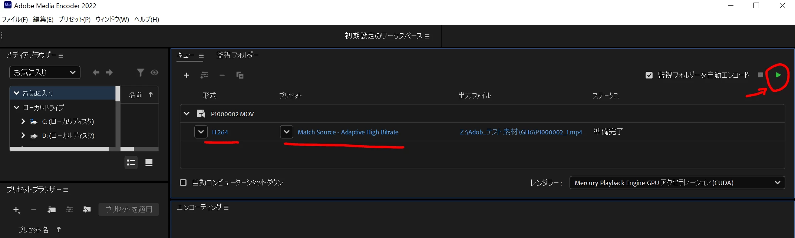This screenshot has height=238, width=795.
Task: Open the H.264 format dropdown arrow
Action: [201, 132]
